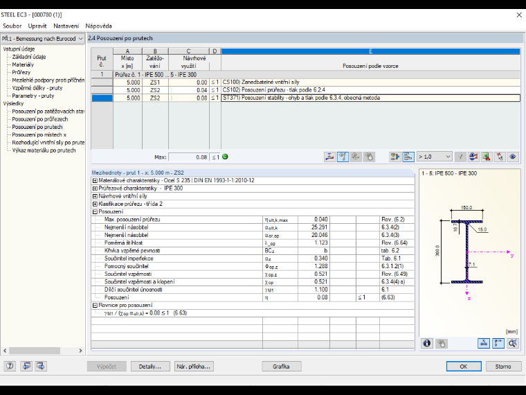Open Posouzení po místech x tree item

[x=39, y=134]
